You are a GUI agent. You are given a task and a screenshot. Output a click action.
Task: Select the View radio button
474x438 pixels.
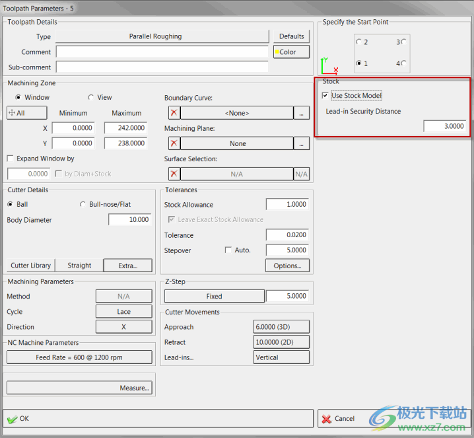pos(90,97)
